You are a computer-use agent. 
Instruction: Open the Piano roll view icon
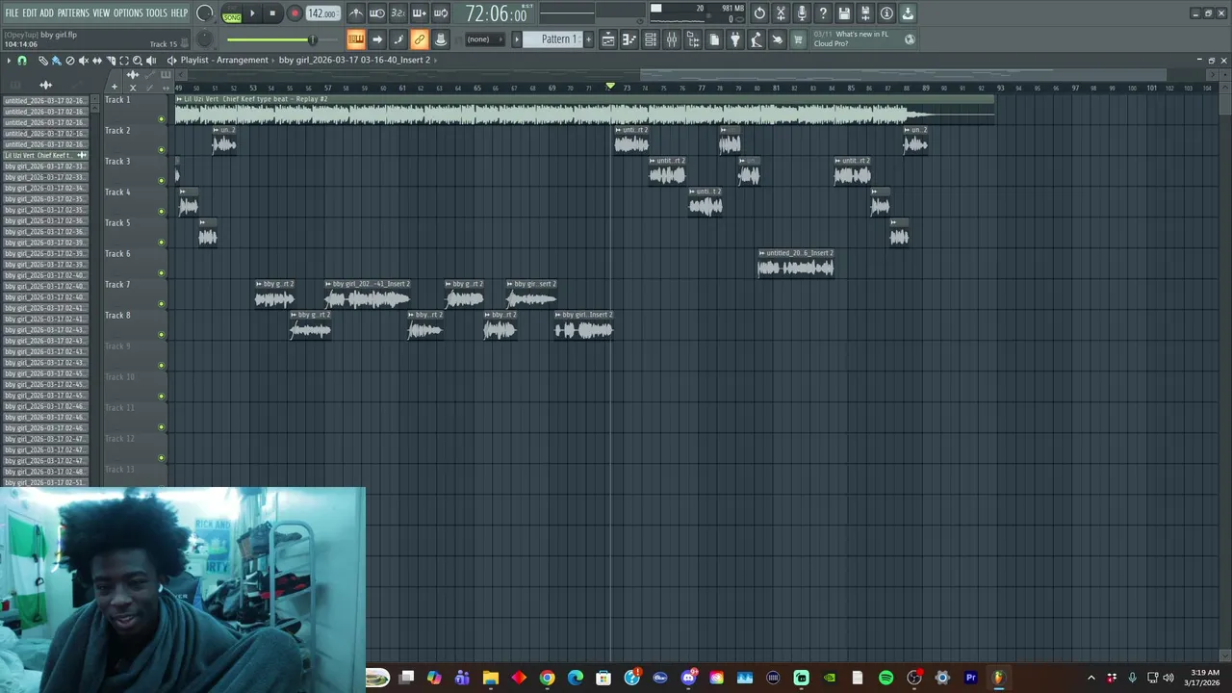pos(629,39)
